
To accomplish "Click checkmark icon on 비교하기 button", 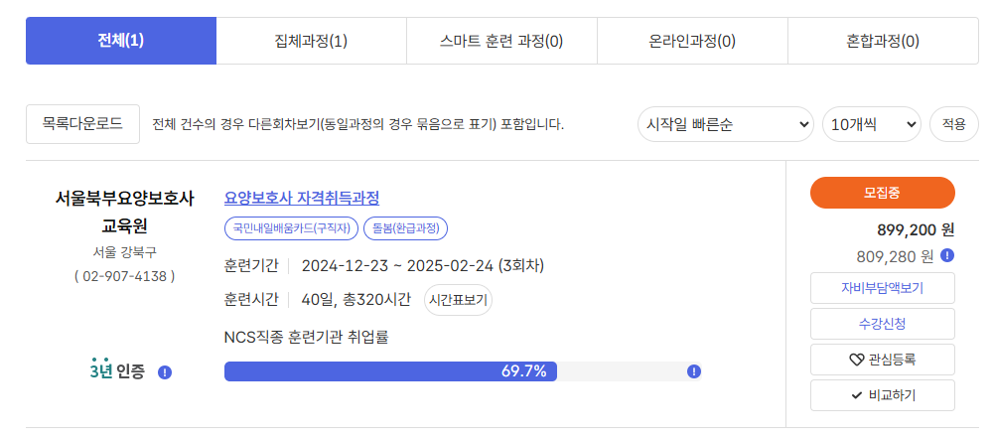I will coord(857,395).
